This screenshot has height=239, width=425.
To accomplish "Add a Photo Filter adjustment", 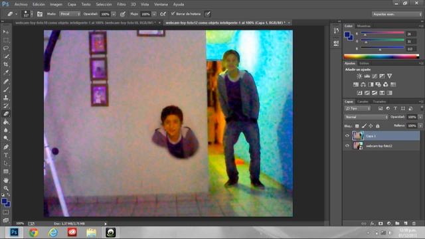I will click(x=378, y=84).
